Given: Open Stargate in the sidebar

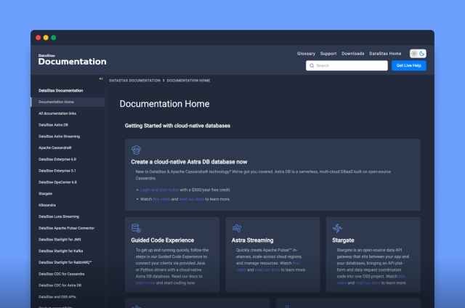Looking at the screenshot, I should pos(45,194).
